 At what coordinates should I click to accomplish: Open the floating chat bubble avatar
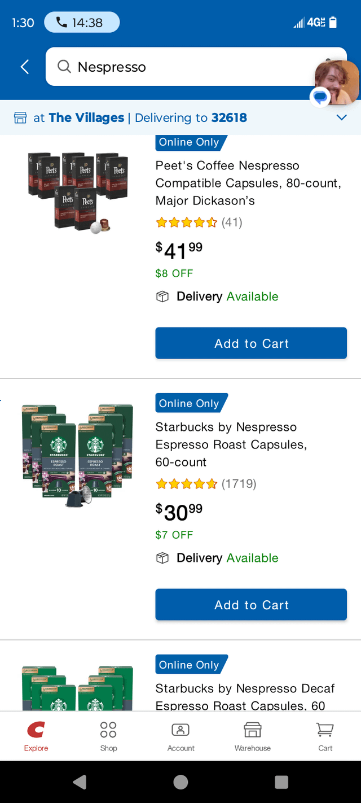click(x=337, y=82)
